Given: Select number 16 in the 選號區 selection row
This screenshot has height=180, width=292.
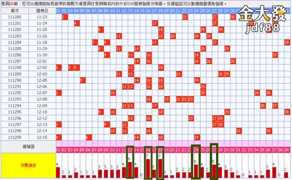Looking at the screenshot, I should (148, 150).
